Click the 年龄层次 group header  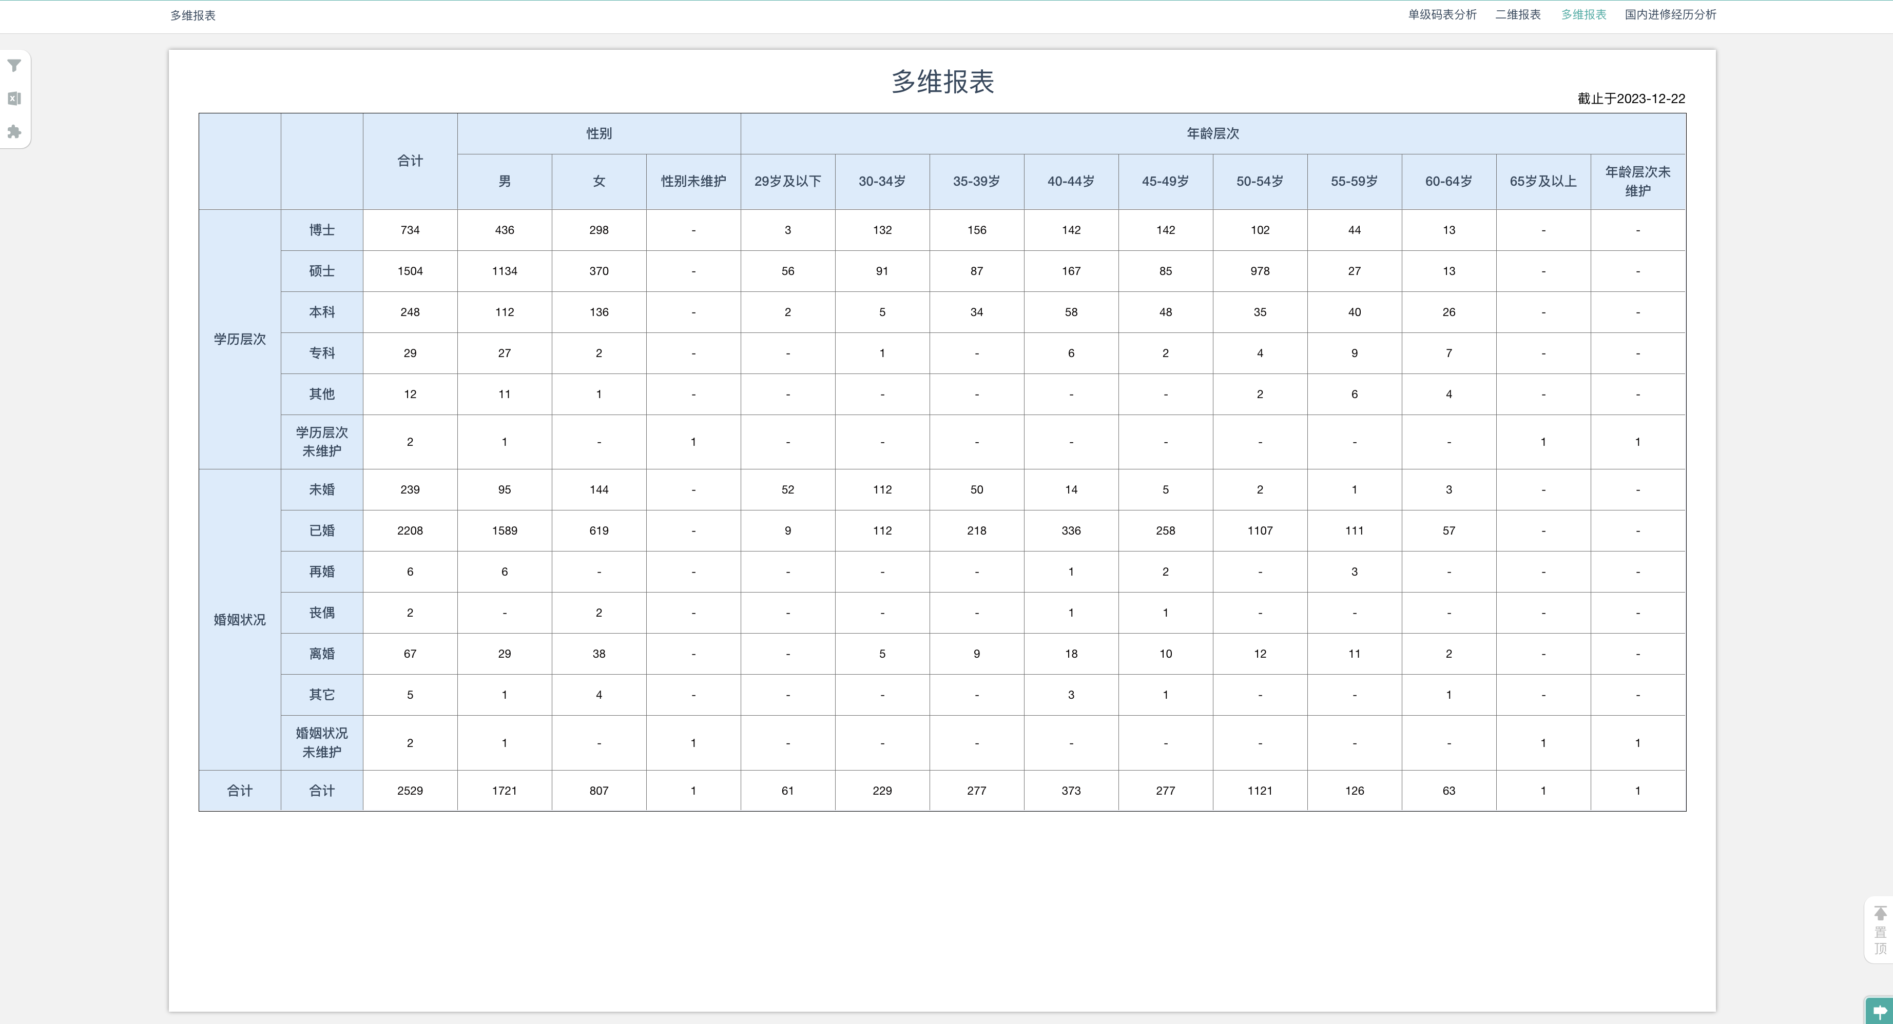pyautogui.click(x=1213, y=134)
